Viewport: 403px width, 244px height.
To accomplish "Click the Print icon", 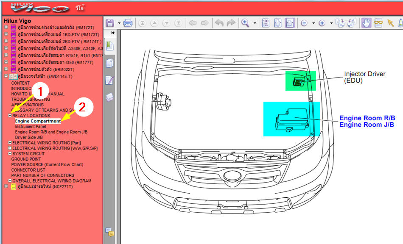I will tap(128, 23).
